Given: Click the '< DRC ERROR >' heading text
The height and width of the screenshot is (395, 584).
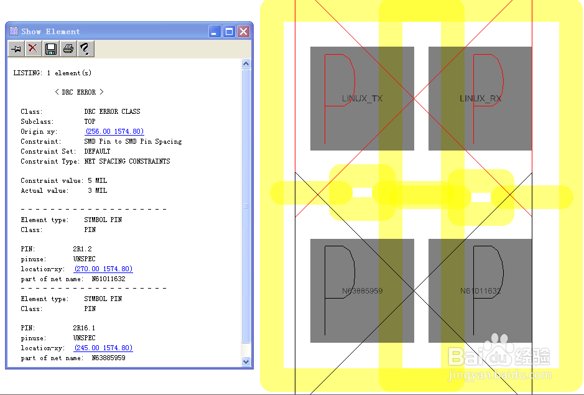Looking at the screenshot, I should [x=79, y=92].
